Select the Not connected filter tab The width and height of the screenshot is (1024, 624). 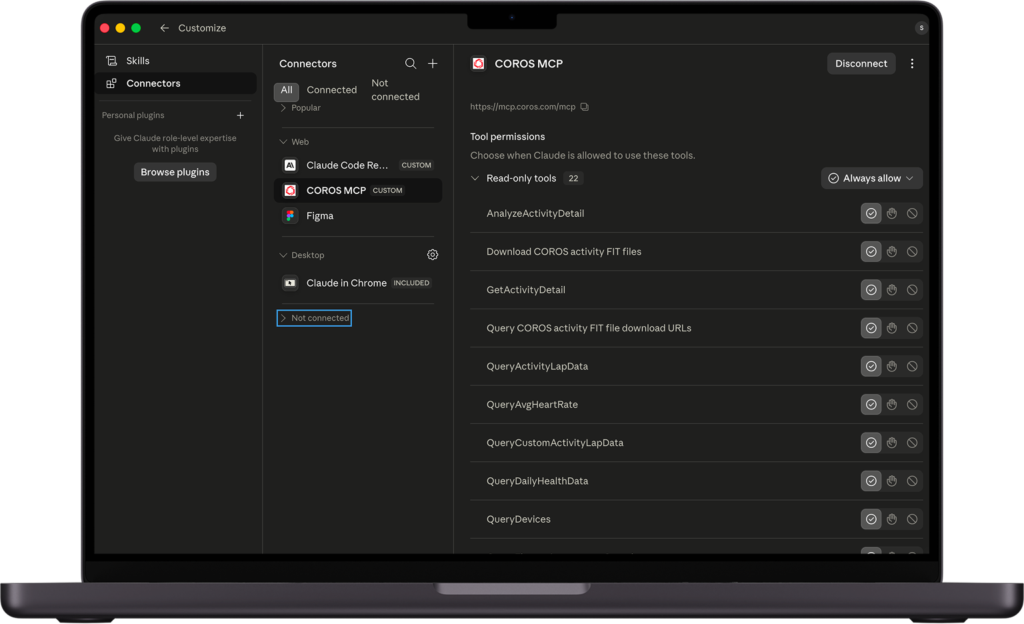395,90
